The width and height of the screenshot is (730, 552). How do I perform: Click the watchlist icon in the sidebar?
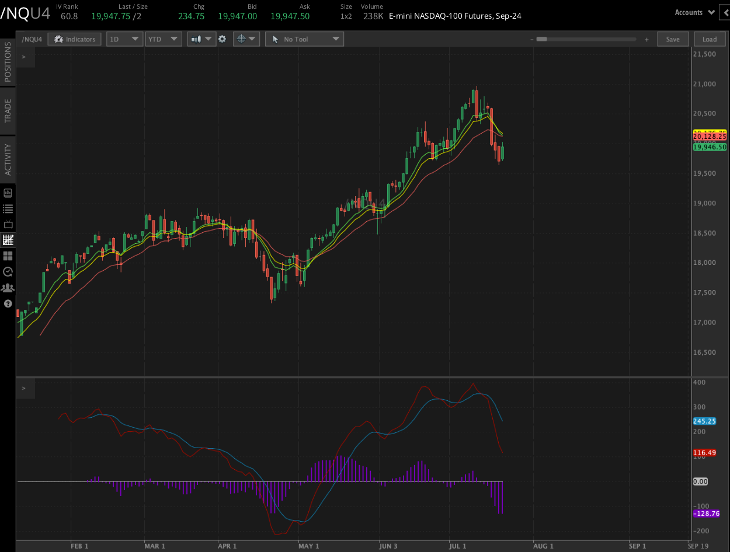click(8, 208)
